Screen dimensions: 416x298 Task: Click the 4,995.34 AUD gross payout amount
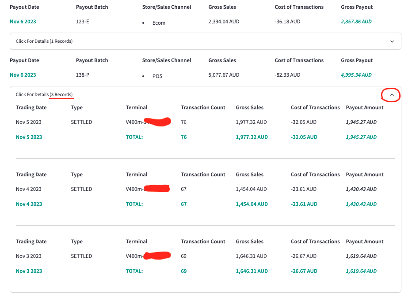[x=356, y=74]
